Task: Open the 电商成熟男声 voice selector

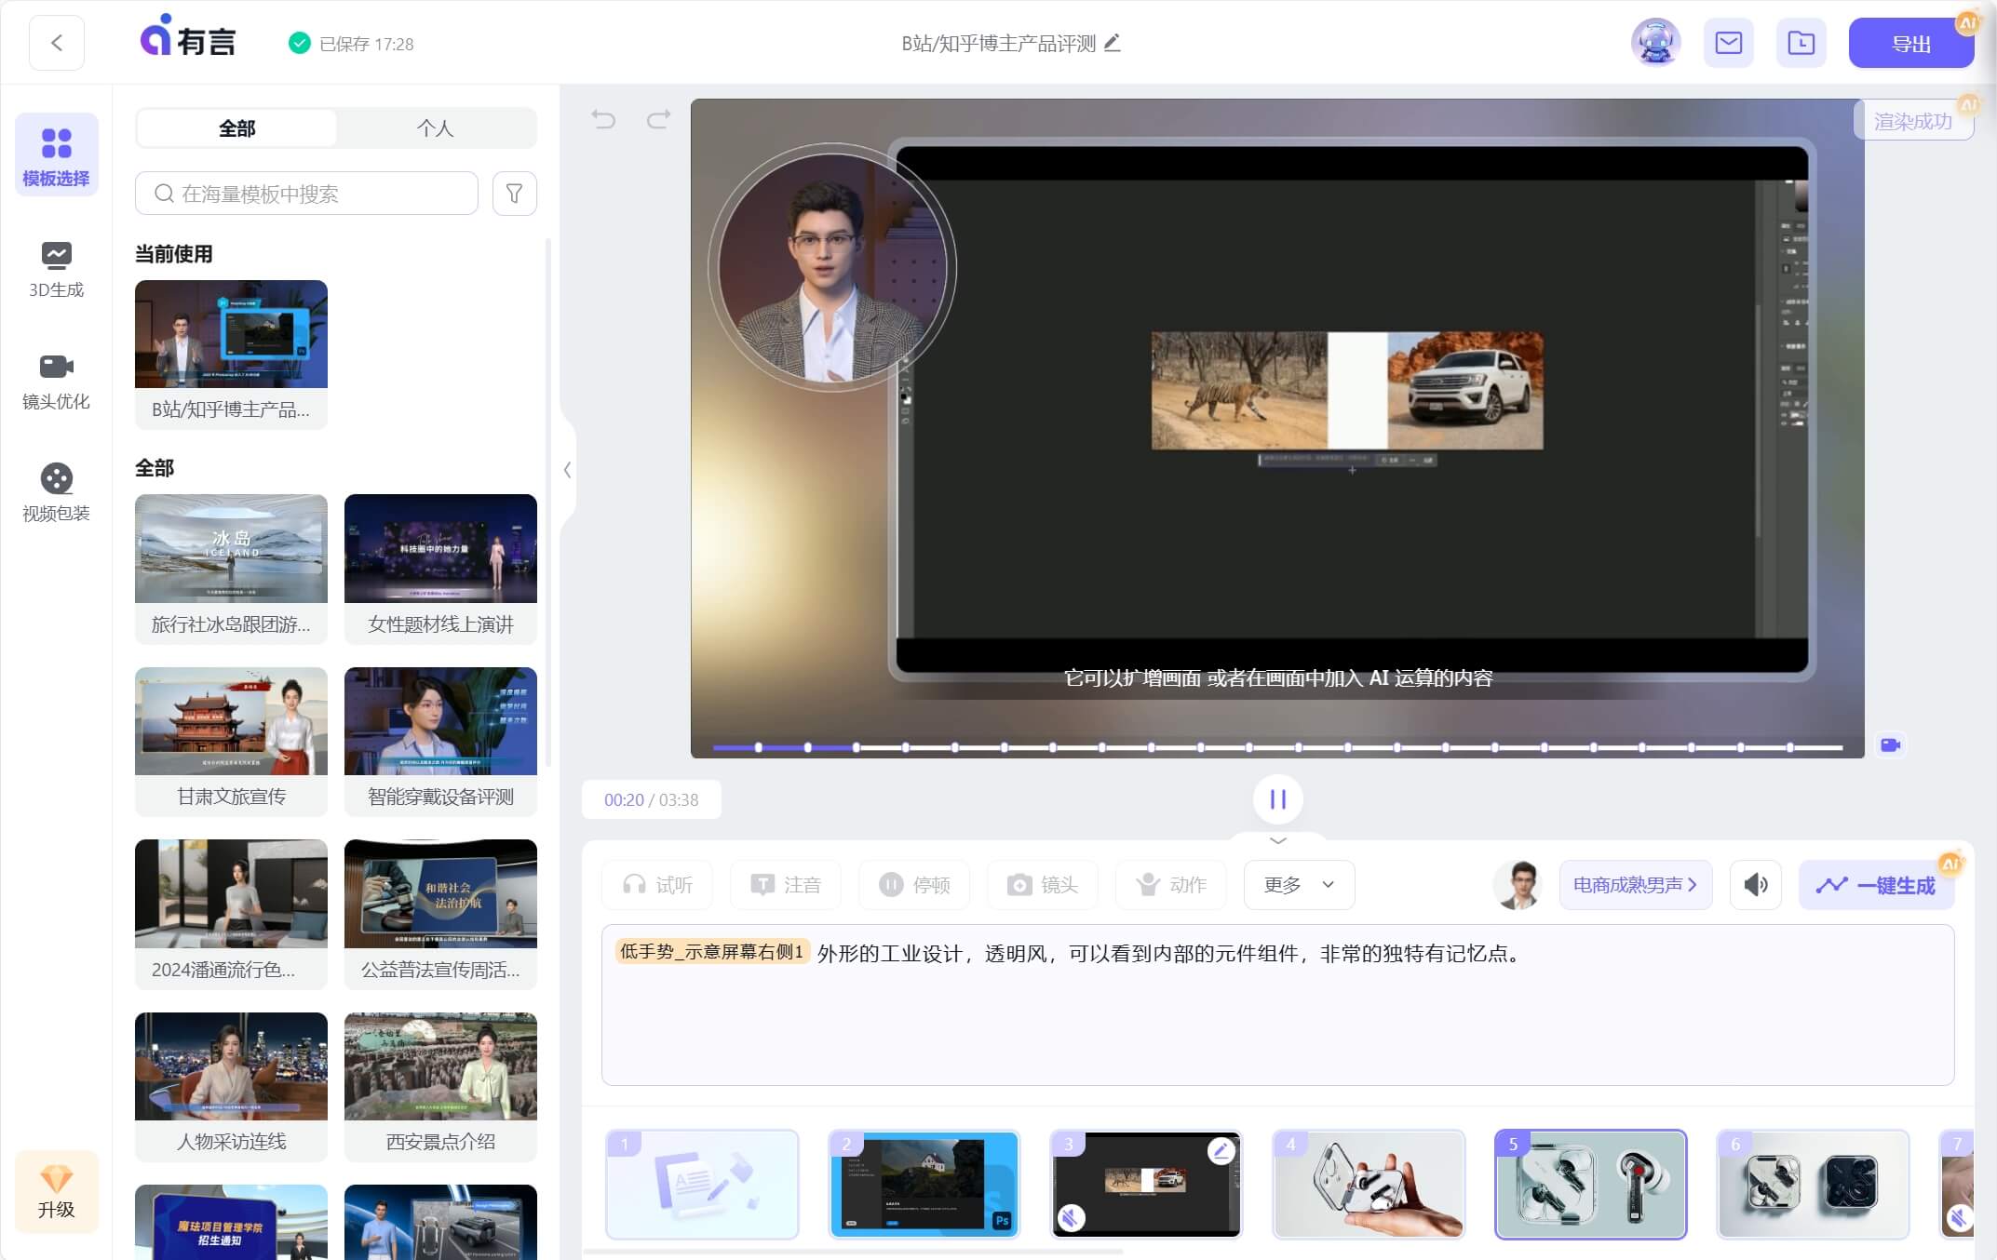Action: [x=1634, y=884]
